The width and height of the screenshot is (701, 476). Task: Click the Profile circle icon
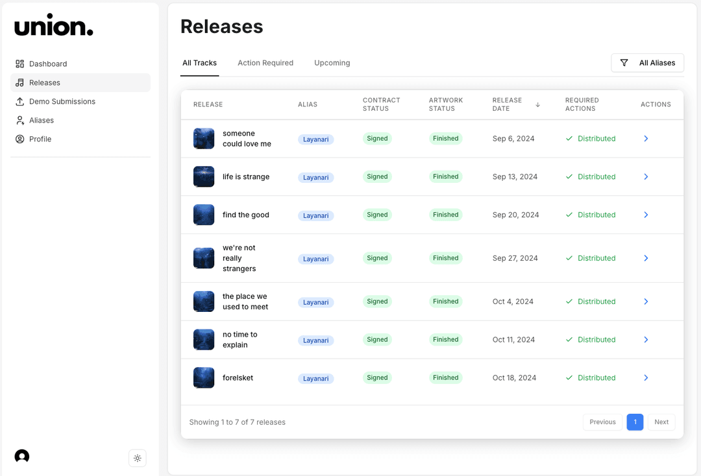pos(20,139)
